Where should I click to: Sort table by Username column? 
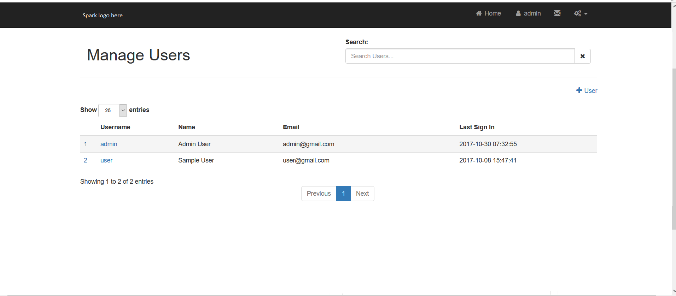[x=115, y=127]
